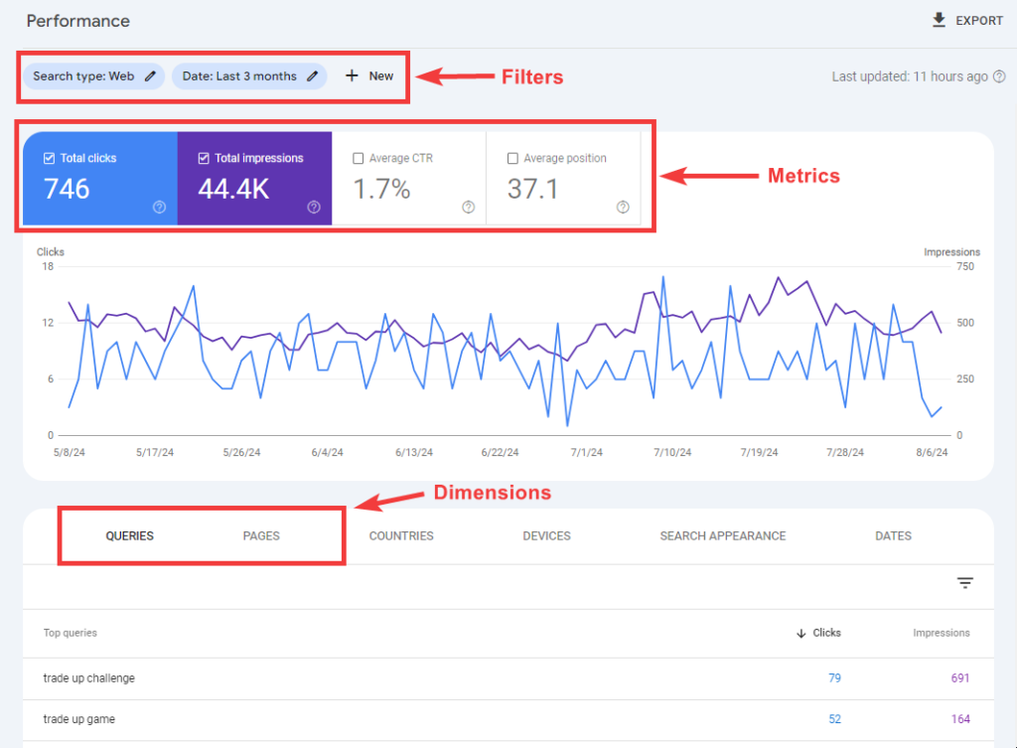Click the pencil icon on Search type filter
1017x748 pixels.
(x=149, y=75)
